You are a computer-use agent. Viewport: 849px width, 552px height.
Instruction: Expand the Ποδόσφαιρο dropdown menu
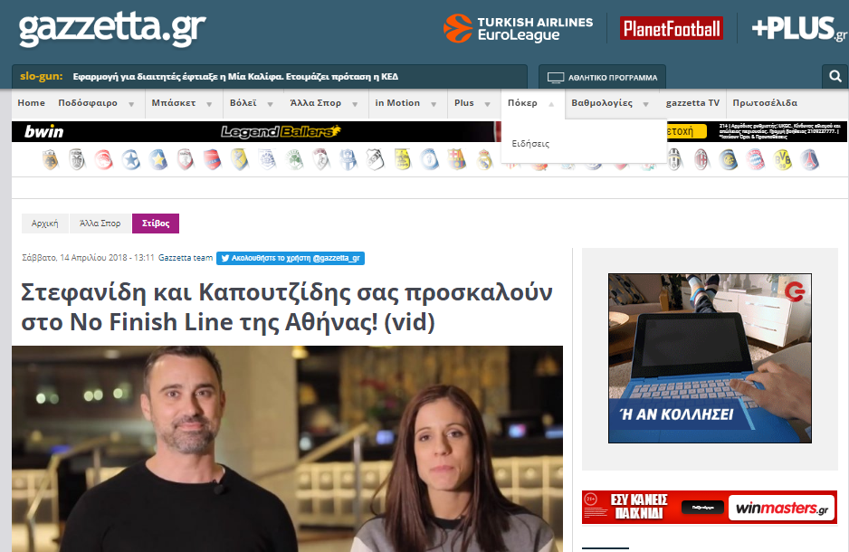(95, 103)
